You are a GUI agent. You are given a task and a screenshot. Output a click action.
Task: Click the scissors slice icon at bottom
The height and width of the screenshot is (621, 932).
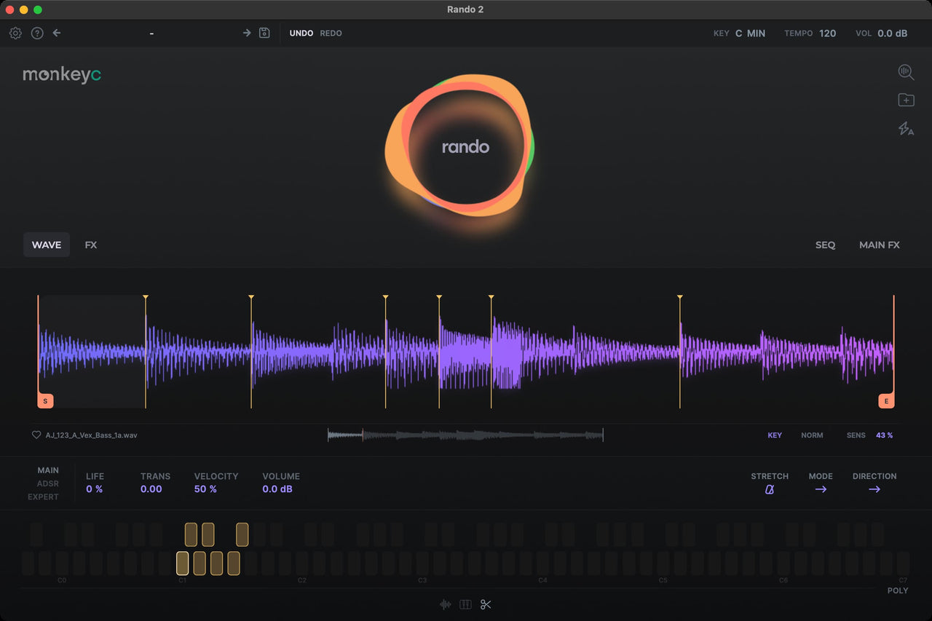pos(486,604)
